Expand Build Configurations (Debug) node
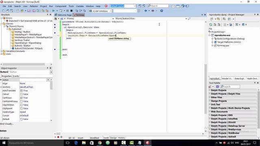Screen dimensions: 260x146 pos(212,39)
